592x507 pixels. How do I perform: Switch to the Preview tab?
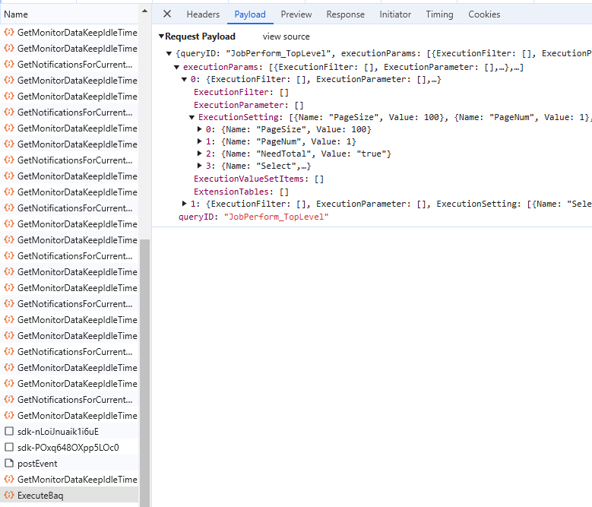(296, 14)
